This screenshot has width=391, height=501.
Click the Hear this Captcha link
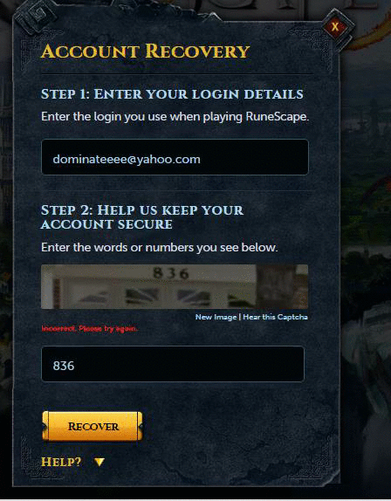(275, 317)
